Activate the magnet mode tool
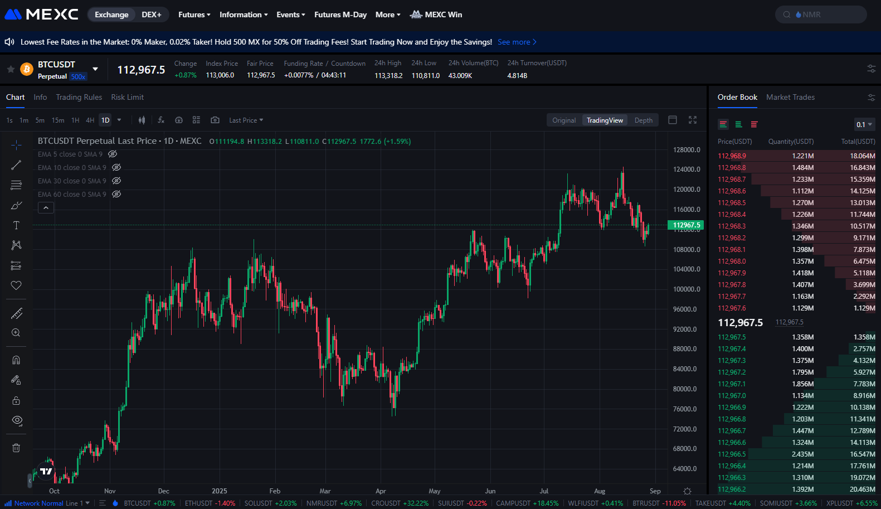The image size is (881, 509). [16, 360]
